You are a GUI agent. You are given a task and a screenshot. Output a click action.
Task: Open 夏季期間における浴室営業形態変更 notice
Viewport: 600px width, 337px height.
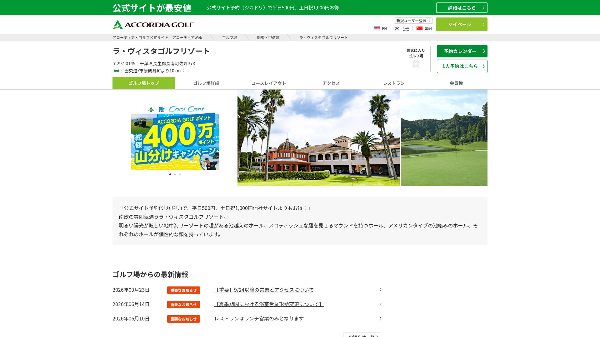[x=269, y=304]
